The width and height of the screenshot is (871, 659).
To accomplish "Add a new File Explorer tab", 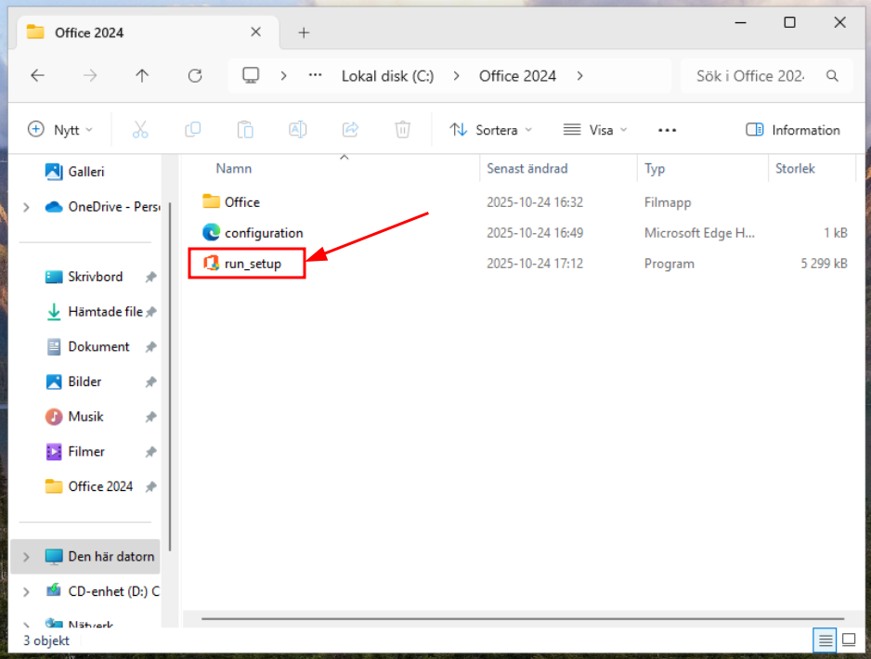I will 304,32.
